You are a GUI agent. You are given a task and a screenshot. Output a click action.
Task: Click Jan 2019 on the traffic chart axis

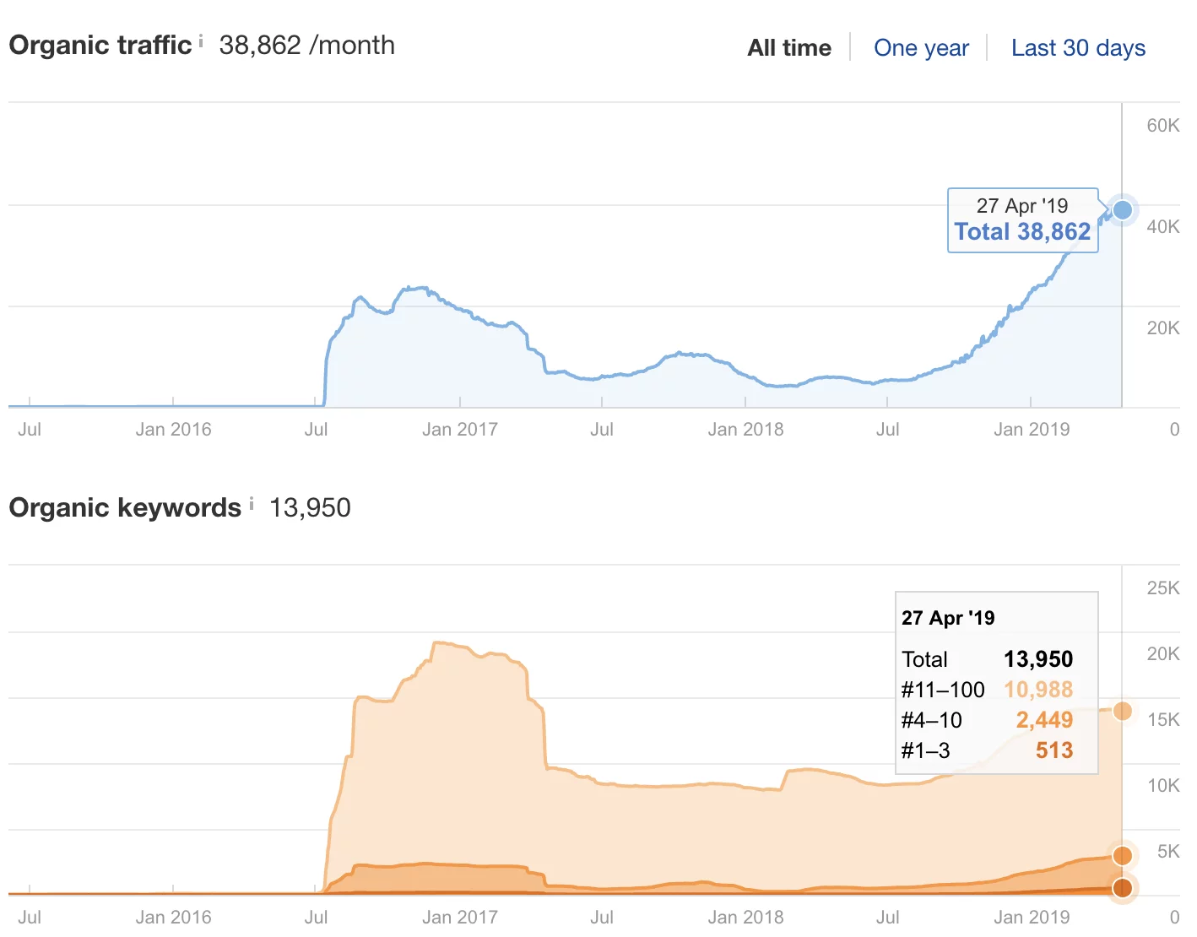[x=1031, y=429]
